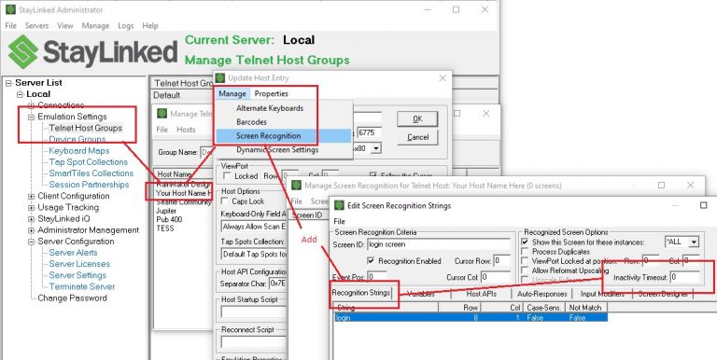Click the Inactivity Timeout input field
Viewport: 717px width, 360px height.
tap(684, 277)
